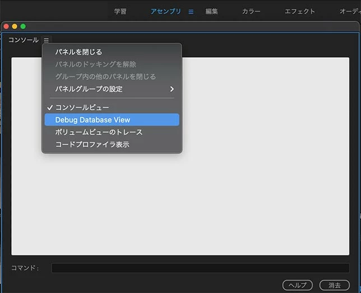This screenshot has height=293, width=361.
Task: Open the アセンブリ workspace menu icon
Action: (x=191, y=12)
